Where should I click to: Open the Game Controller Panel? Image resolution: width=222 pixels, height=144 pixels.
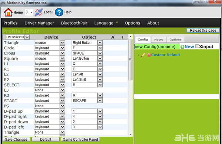point(80,140)
